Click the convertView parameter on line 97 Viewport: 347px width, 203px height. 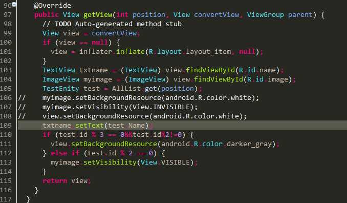tap(216, 15)
